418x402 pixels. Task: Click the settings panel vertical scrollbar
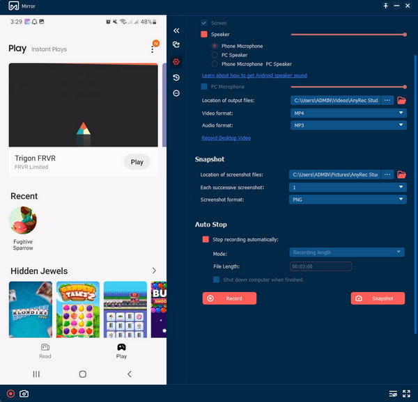(x=415, y=194)
